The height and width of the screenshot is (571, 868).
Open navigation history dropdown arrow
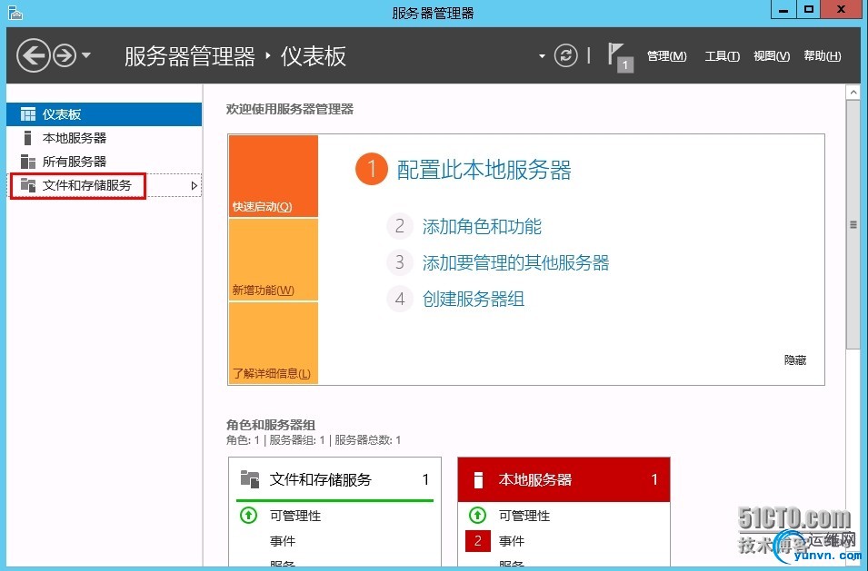click(x=86, y=55)
